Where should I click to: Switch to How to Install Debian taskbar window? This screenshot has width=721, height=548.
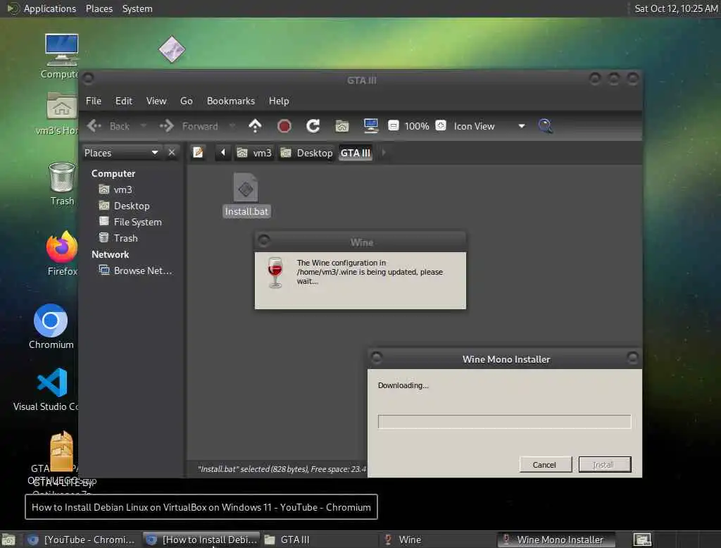point(201,540)
